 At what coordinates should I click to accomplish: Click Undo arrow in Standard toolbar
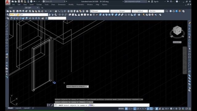pos(46,11)
